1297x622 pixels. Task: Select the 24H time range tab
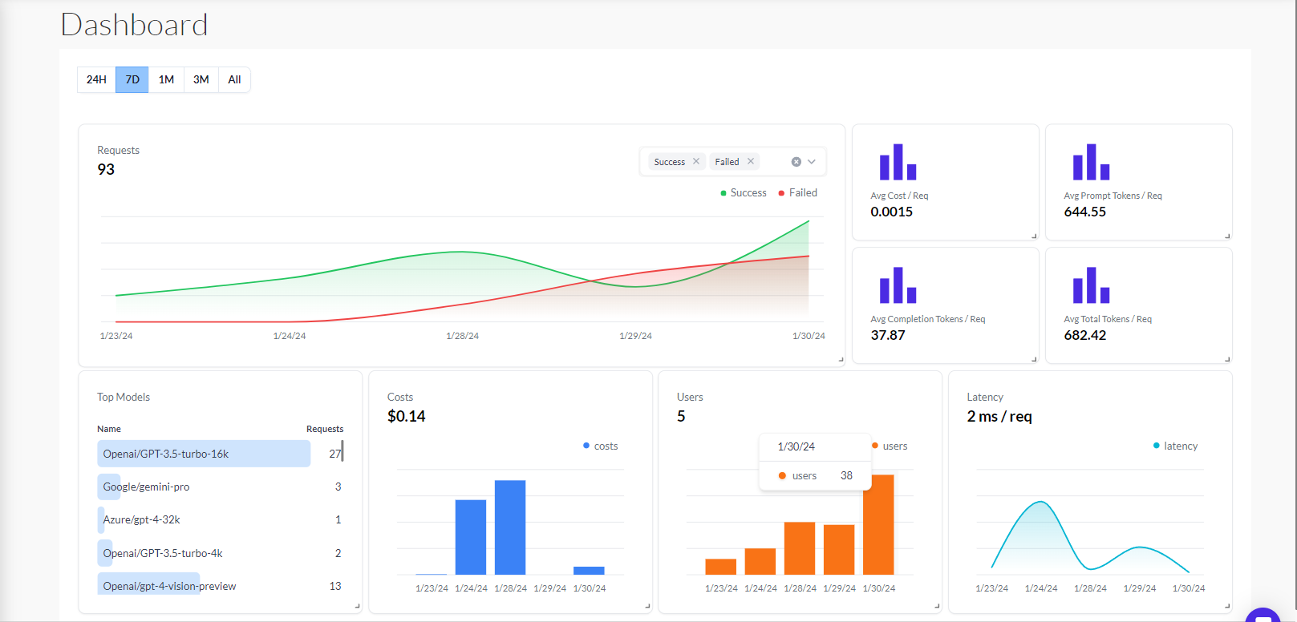coord(96,79)
